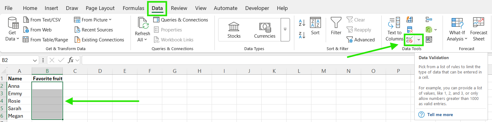This screenshot has width=492, height=122.
Task: Import data From Web
Action: (37, 30)
